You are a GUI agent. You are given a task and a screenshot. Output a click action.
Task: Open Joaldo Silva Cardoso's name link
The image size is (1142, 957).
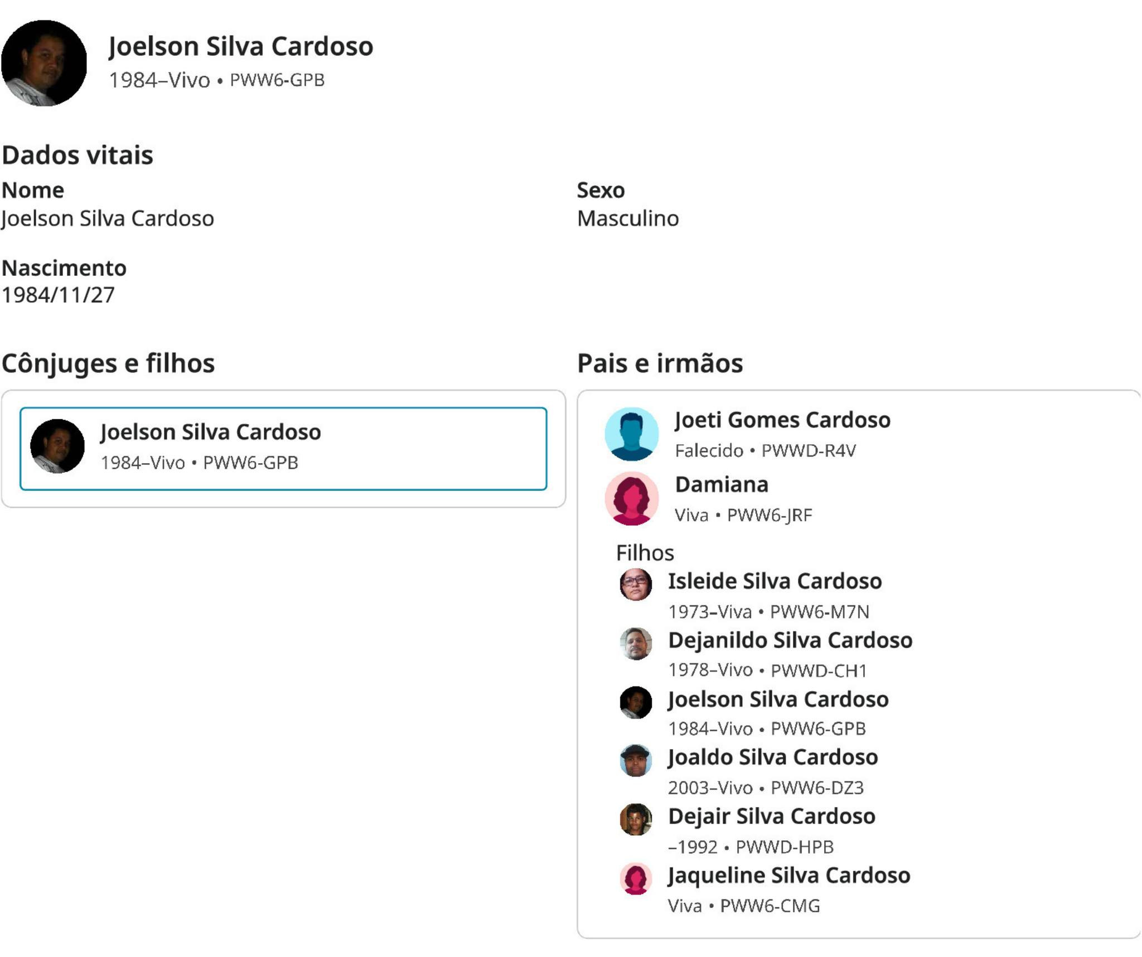[x=772, y=757]
